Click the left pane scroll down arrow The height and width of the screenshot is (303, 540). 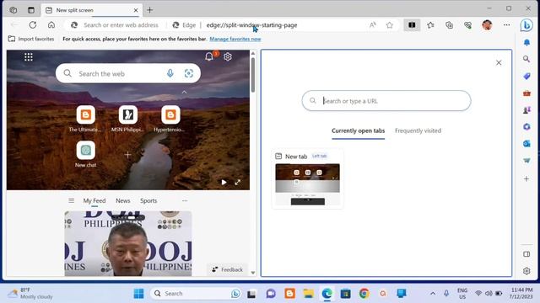click(x=253, y=273)
